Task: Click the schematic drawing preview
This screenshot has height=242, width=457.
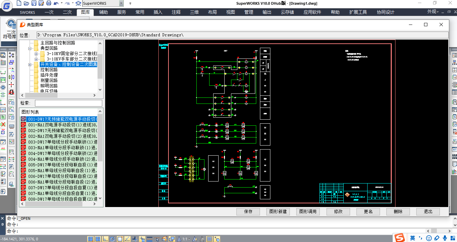Action: click(x=277, y=123)
